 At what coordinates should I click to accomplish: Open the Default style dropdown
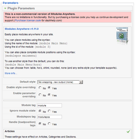pos(60,82)
